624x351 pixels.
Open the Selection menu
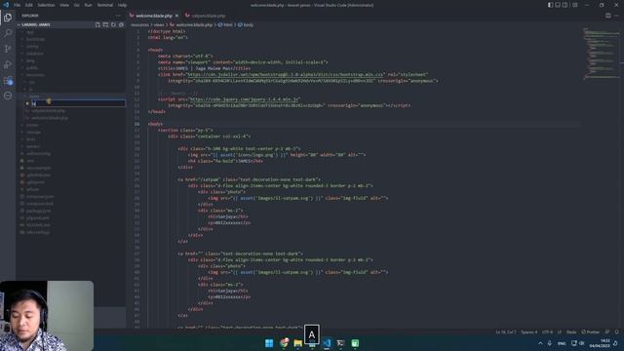pos(46,5)
